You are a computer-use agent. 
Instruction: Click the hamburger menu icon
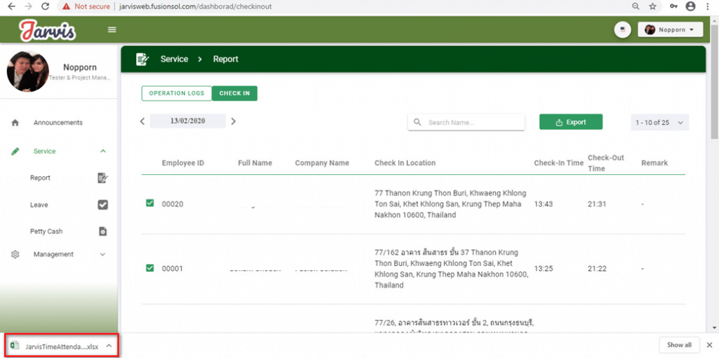(112, 29)
